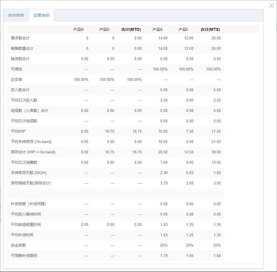This screenshot has width=277, height=272.
Task: Select the 运营指标 tab
Action: click(x=42, y=16)
